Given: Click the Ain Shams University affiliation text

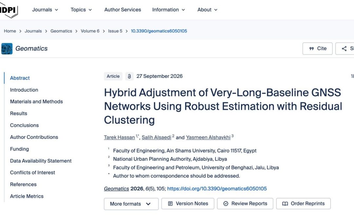Looking at the screenshot, I should (x=185, y=151).
